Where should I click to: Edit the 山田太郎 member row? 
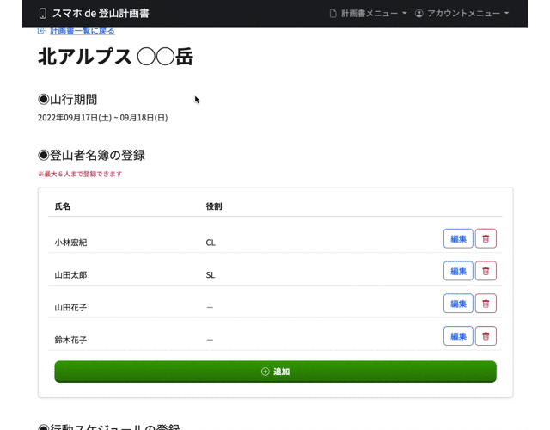tap(458, 271)
